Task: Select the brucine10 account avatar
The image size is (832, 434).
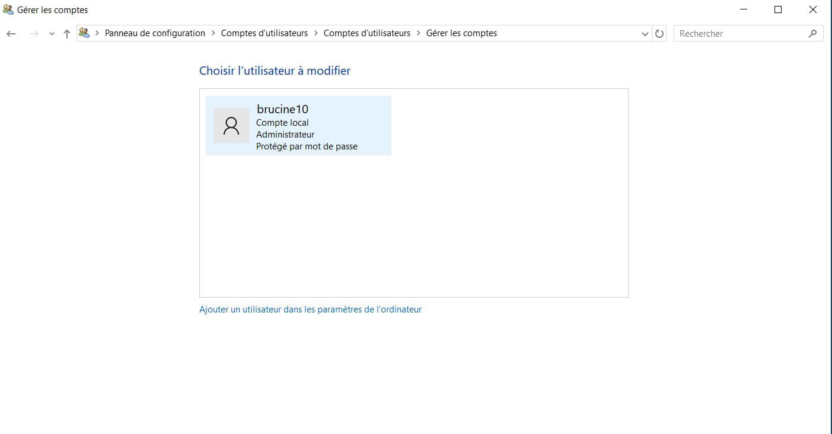Action: pos(231,126)
